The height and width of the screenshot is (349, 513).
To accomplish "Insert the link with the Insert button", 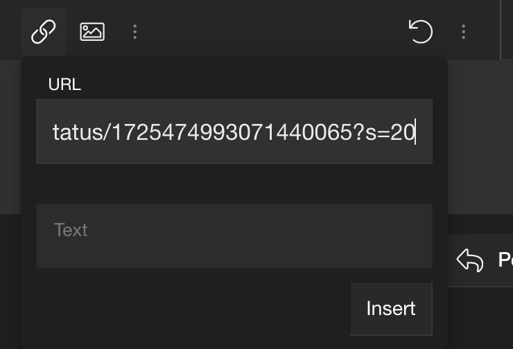I will (391, 308).
